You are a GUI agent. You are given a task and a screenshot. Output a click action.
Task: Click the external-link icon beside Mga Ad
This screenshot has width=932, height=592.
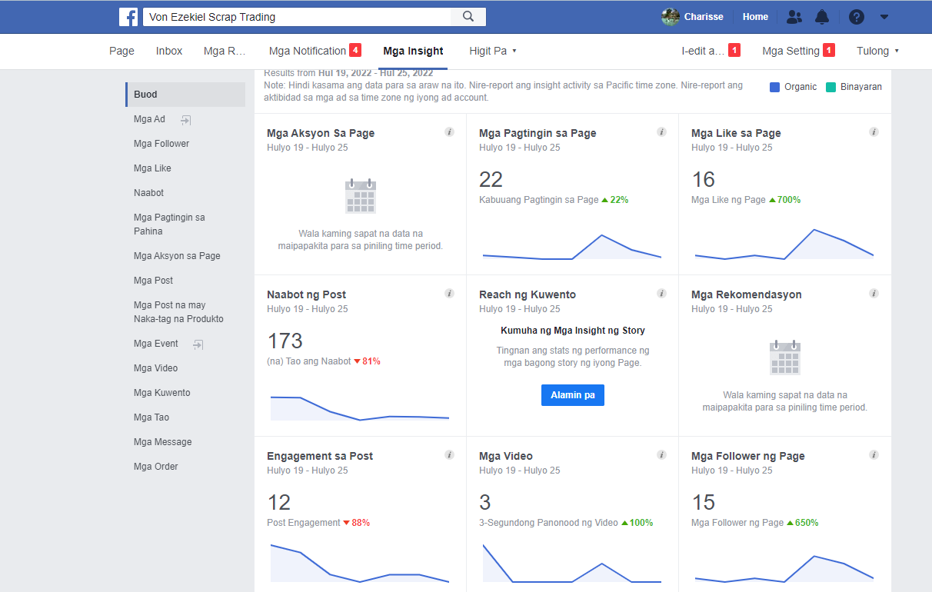coord(186,120)
